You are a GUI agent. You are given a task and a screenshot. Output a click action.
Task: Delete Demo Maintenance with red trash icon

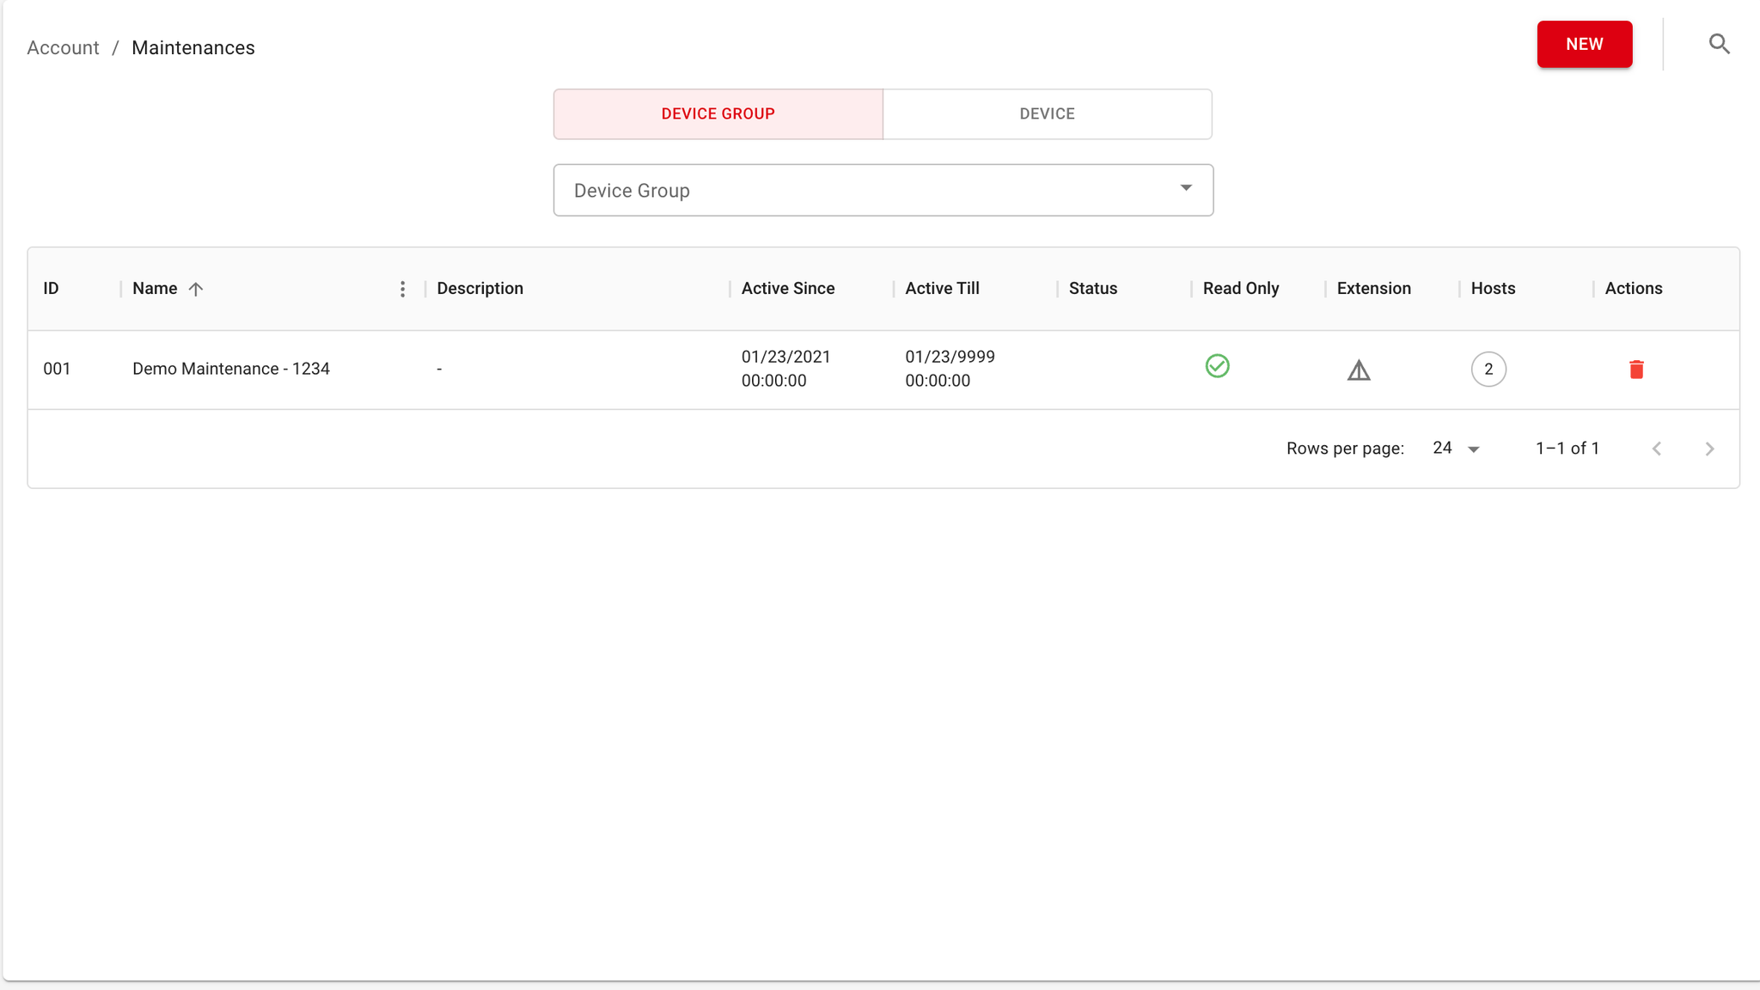click(1636, 370)
